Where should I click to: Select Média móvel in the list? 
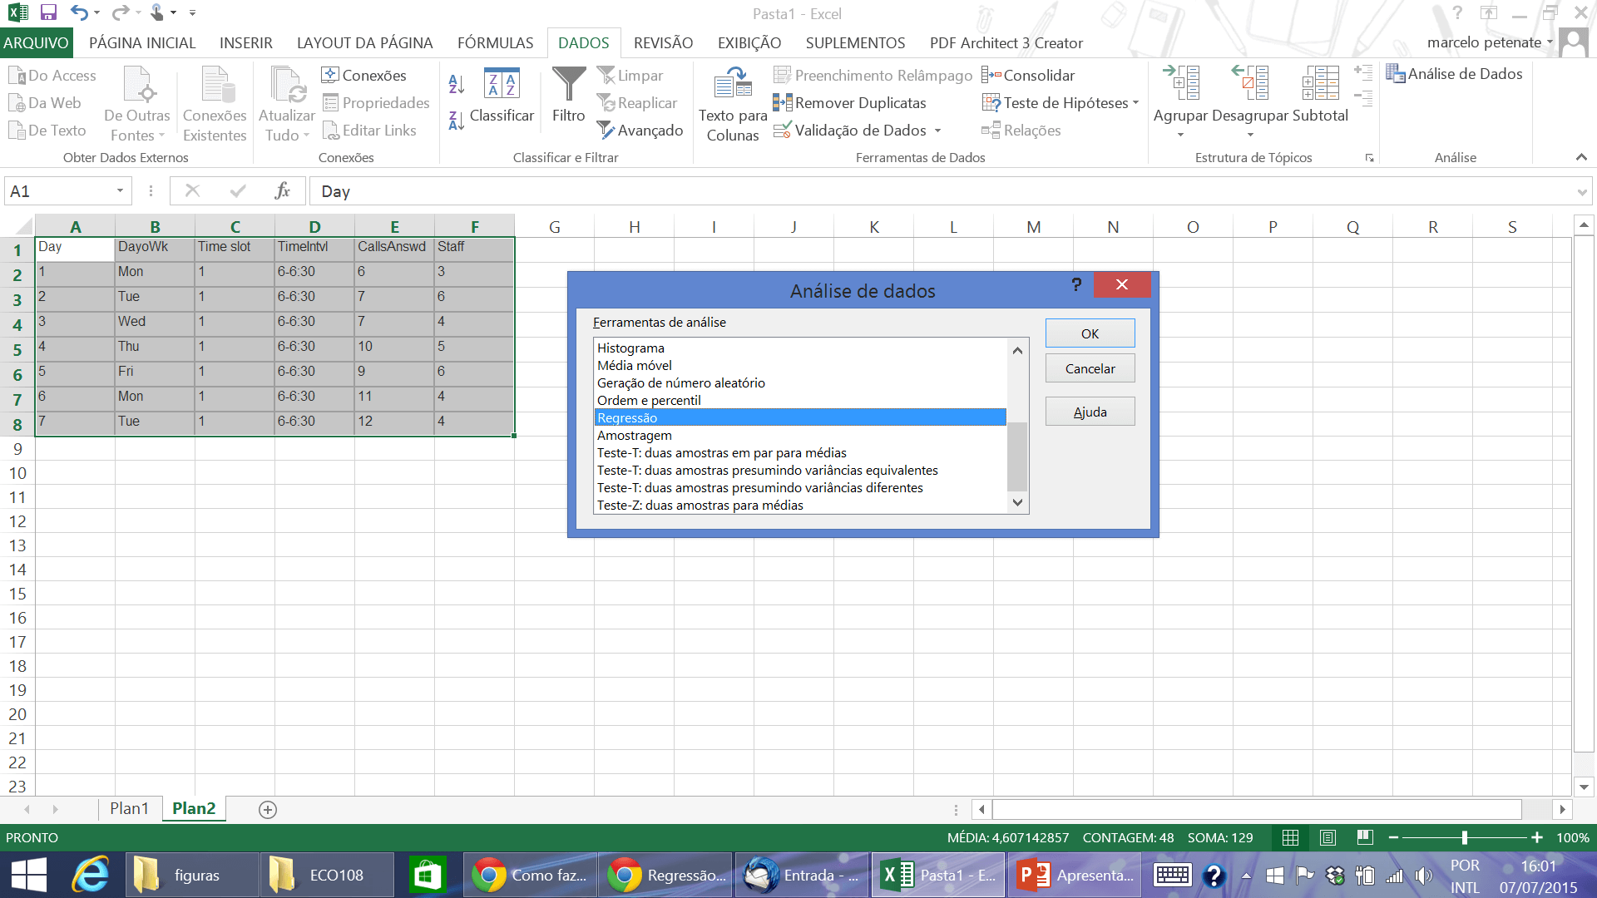[800, 366]
